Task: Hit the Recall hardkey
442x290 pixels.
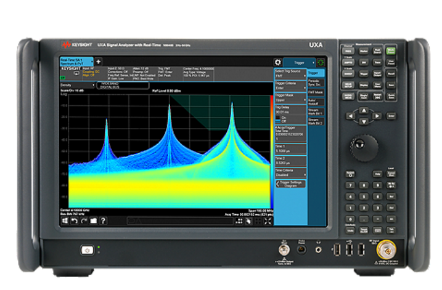Action: click(391, 74)
